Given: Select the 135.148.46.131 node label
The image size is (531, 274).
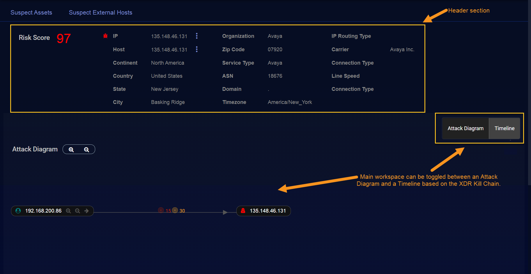Looking at the screenshot, I should click(x=268, y=211).
